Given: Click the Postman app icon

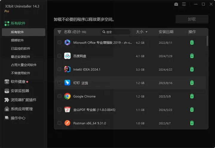Looking at the screenshot, I should [67, 123].
